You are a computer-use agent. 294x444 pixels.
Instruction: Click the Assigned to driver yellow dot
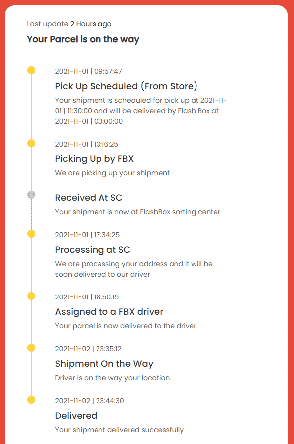(32, 295)
